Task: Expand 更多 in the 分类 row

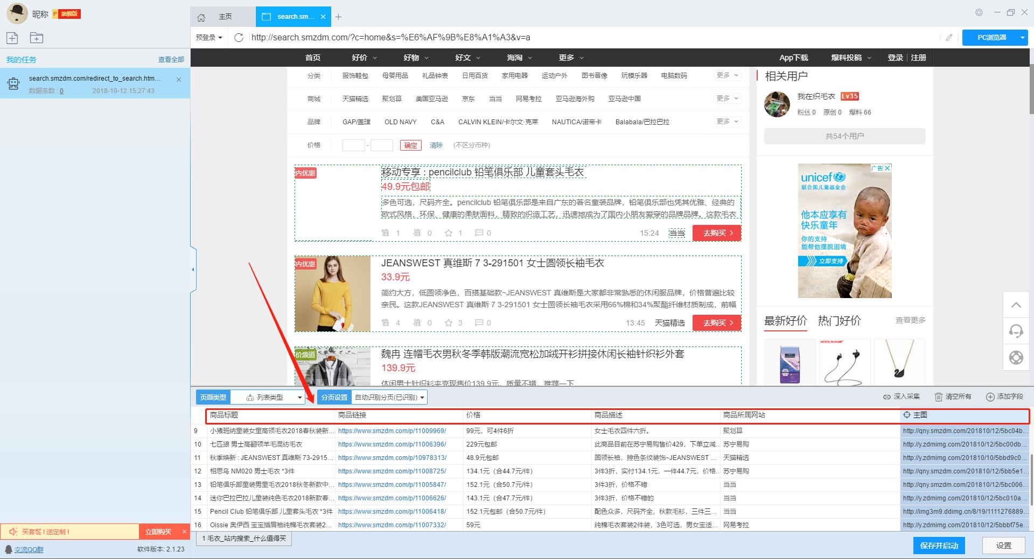Action: (x=728, y=75)
